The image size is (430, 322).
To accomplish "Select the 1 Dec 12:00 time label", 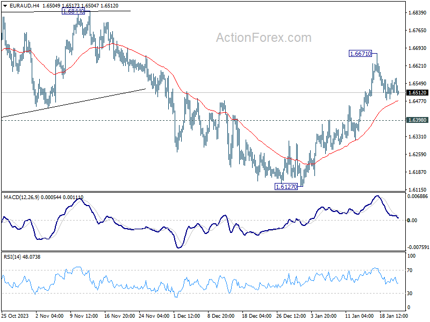I will click(x=187, y=316).
